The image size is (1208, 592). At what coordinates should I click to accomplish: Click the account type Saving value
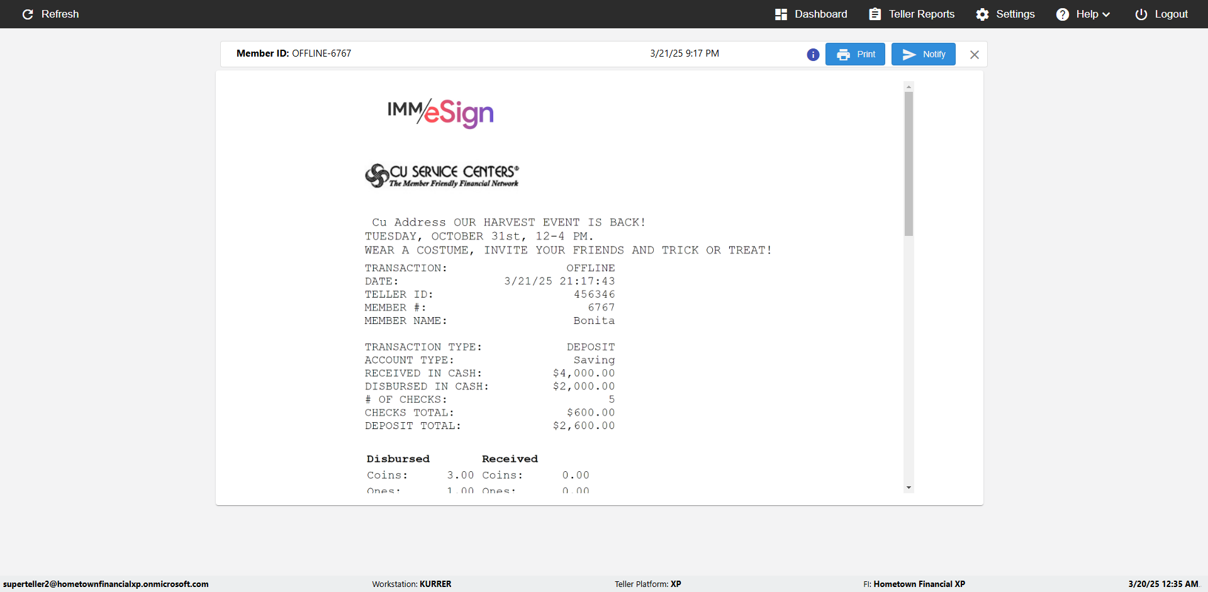(595, 360)
